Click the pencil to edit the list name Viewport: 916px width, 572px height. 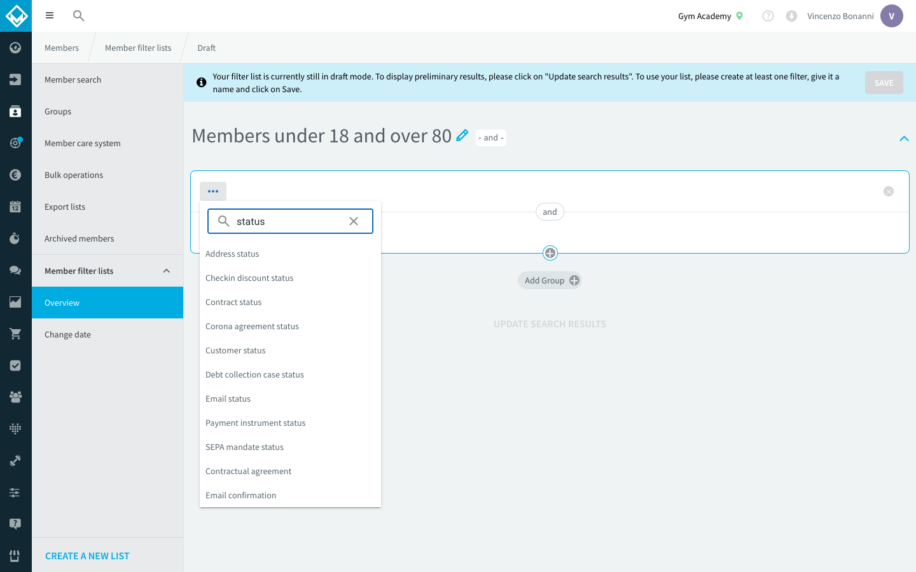pyautogui.click(x=462, y=135)
